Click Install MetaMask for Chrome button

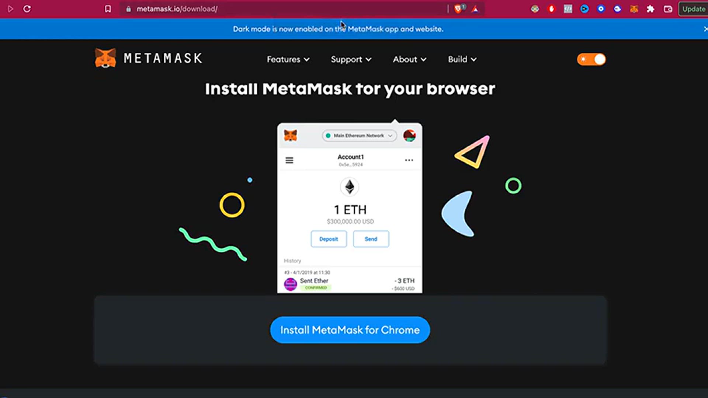pos(350,330)
